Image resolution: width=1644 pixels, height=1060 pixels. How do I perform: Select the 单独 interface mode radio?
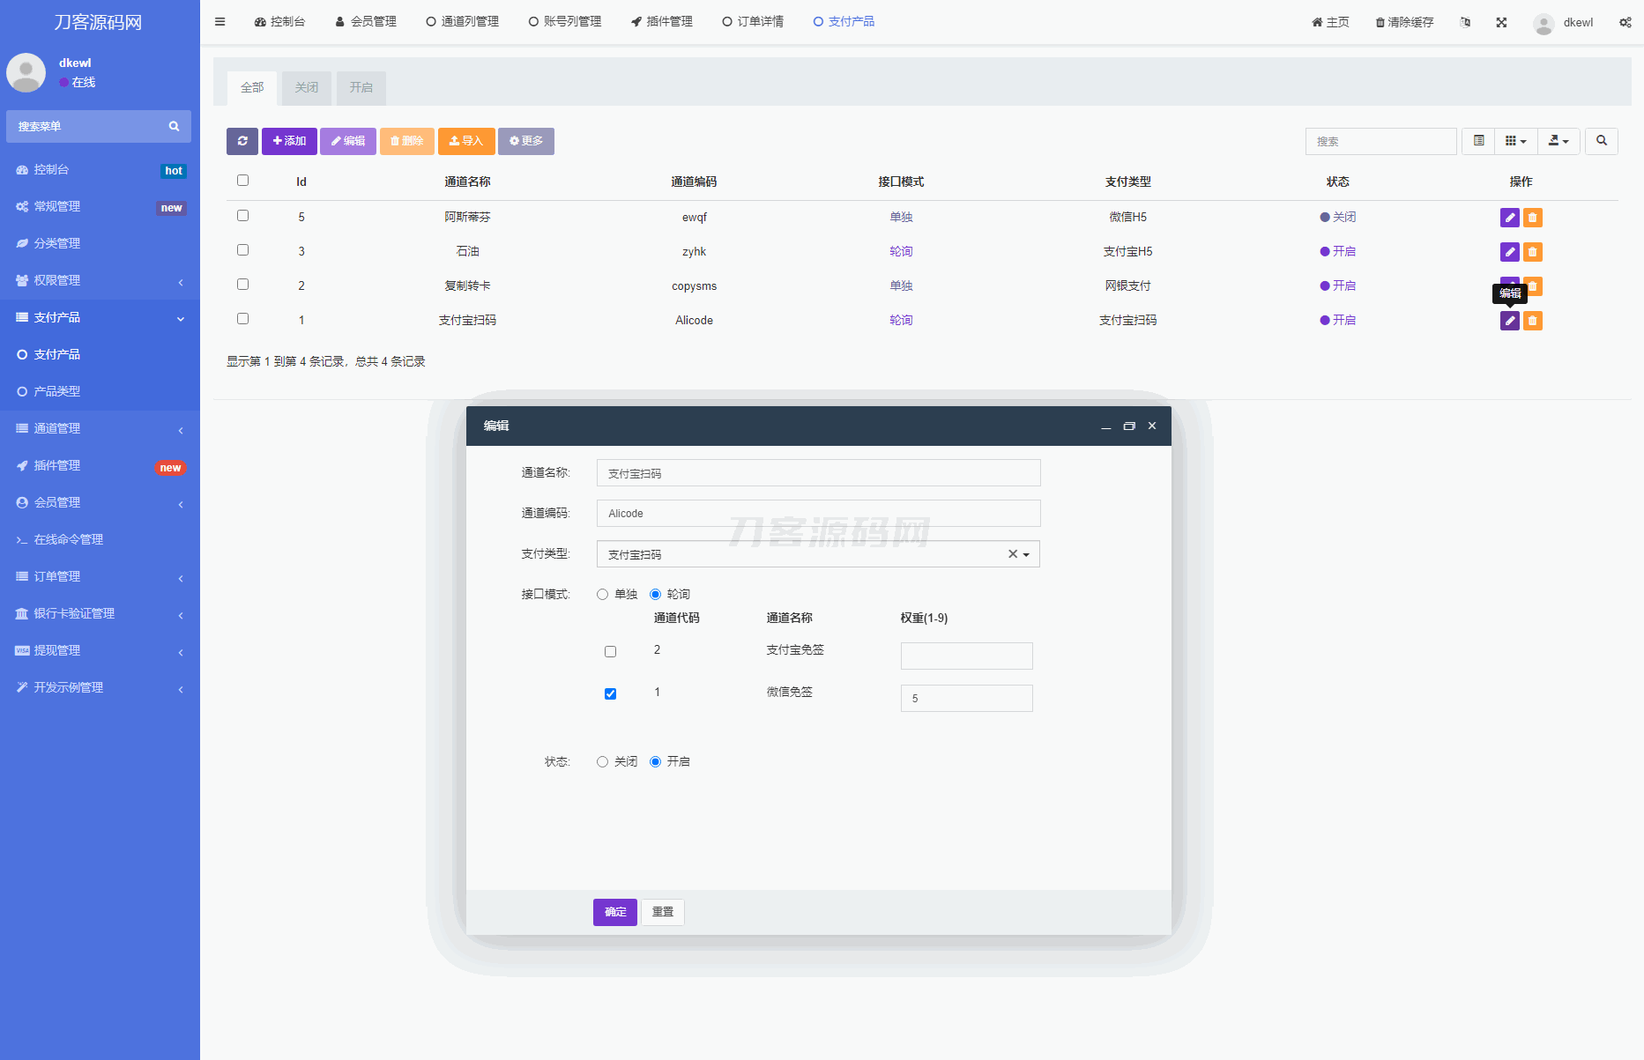pyautogui.click(x=603, y=595)
